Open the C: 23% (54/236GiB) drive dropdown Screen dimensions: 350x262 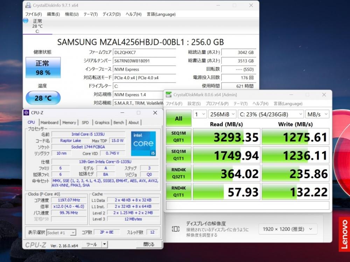click(271, 114)
